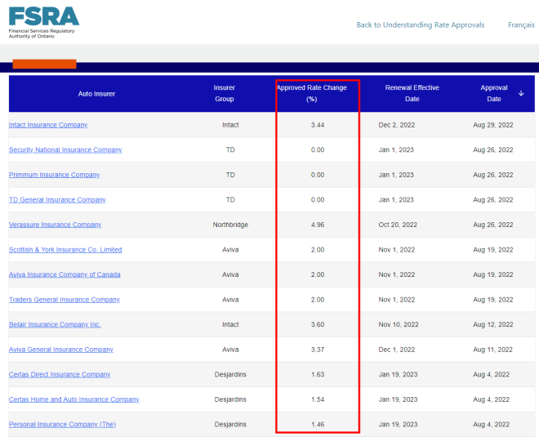Select Dec 2, 2022 renewal date
The image size is (539, 437).
[397, 125]
